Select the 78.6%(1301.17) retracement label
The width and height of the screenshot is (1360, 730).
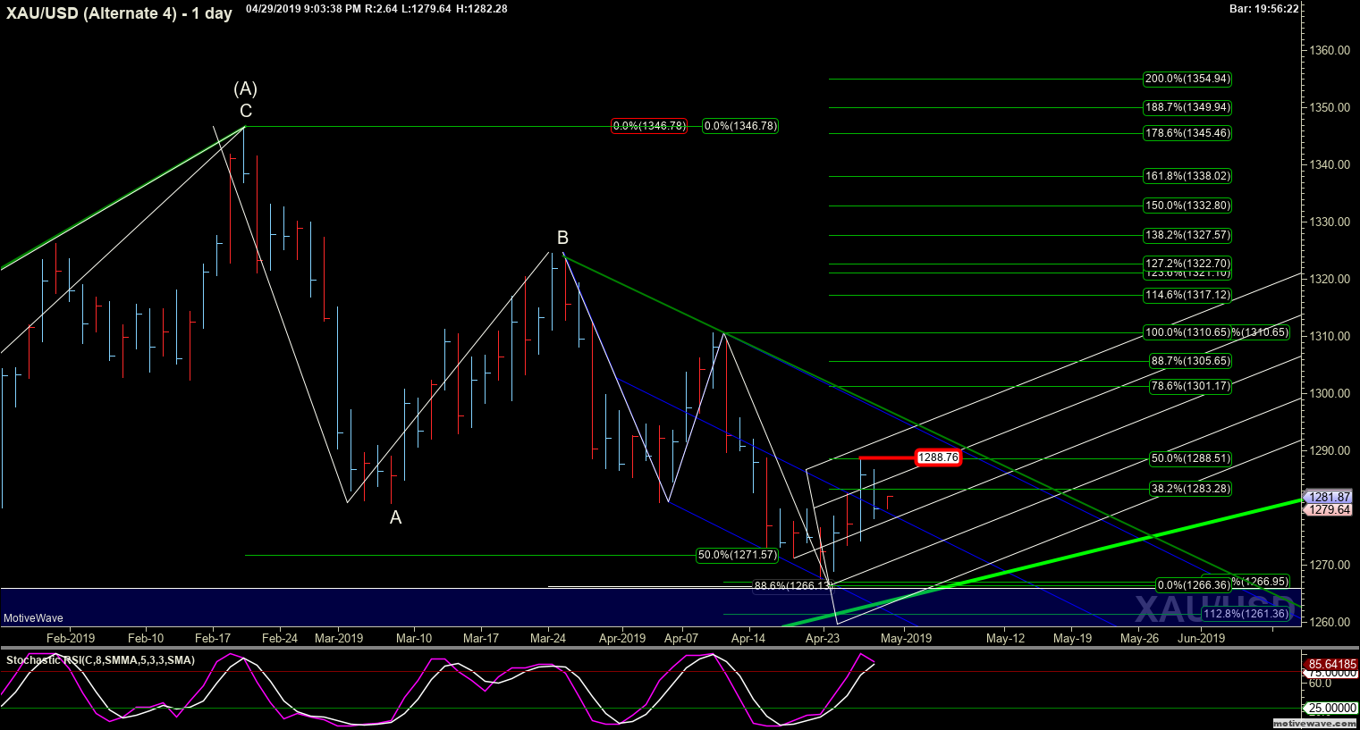1190,386
